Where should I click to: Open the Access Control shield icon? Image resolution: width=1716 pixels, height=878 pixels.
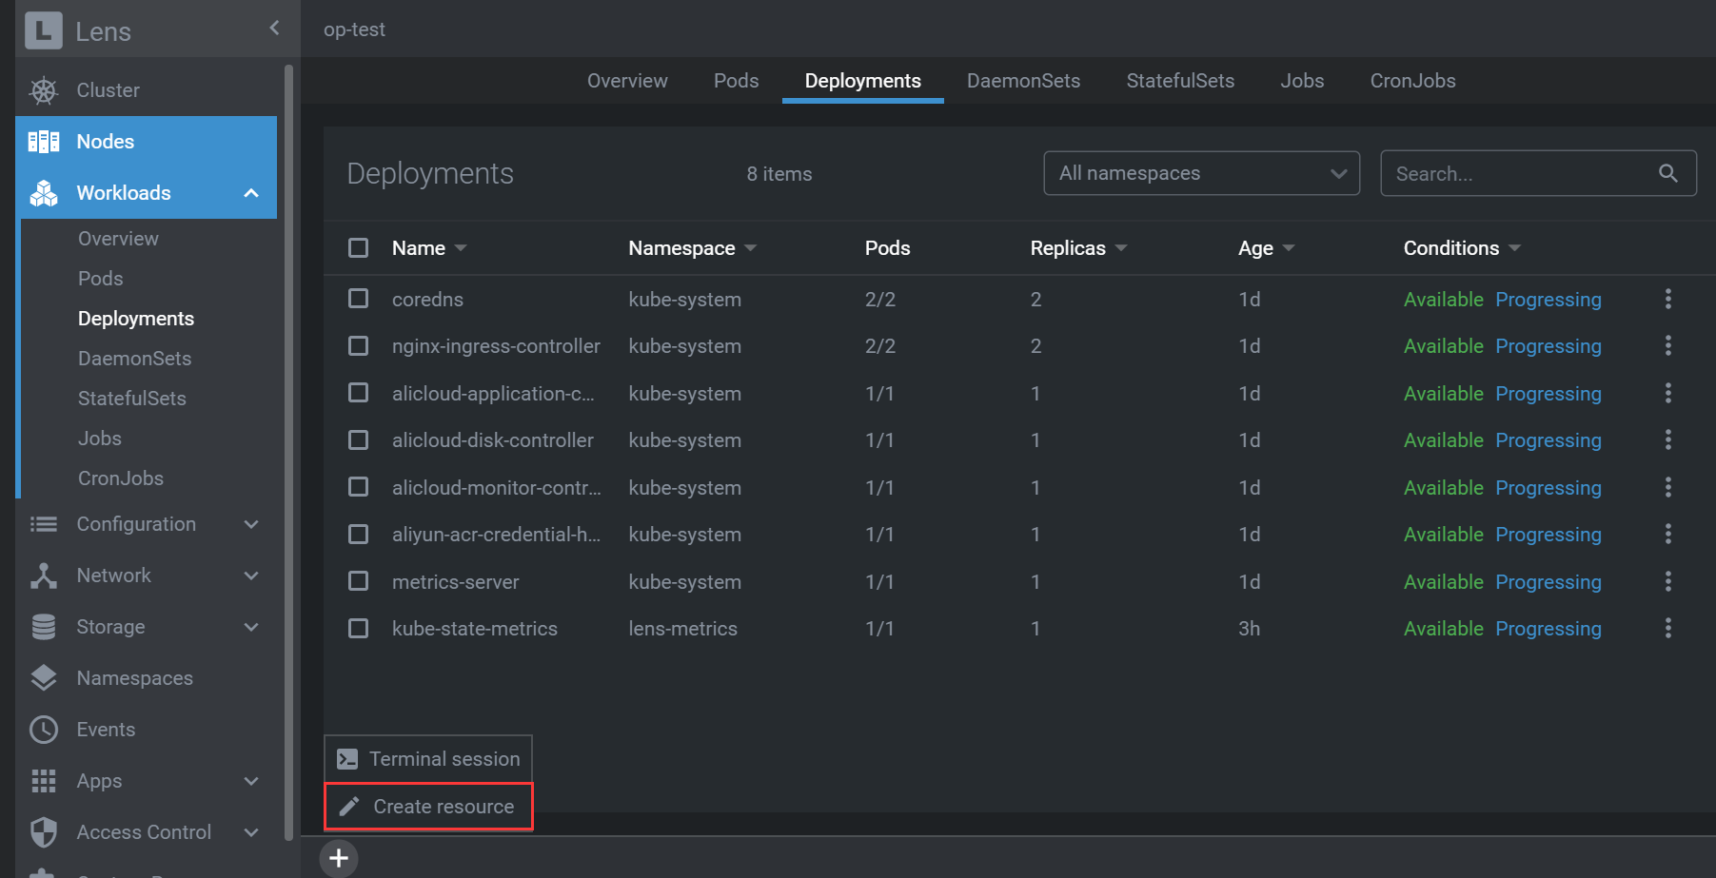coord(43,832)
